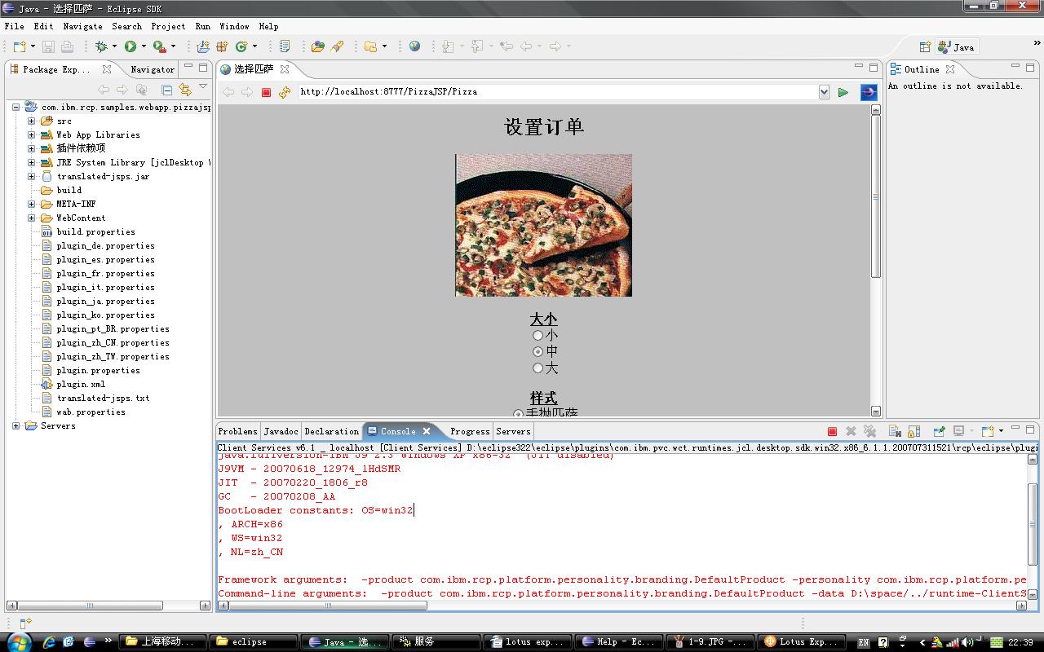Click the green Run icon
The height and width of the screenshot is (652, 1044).
(x=130, y=47)
